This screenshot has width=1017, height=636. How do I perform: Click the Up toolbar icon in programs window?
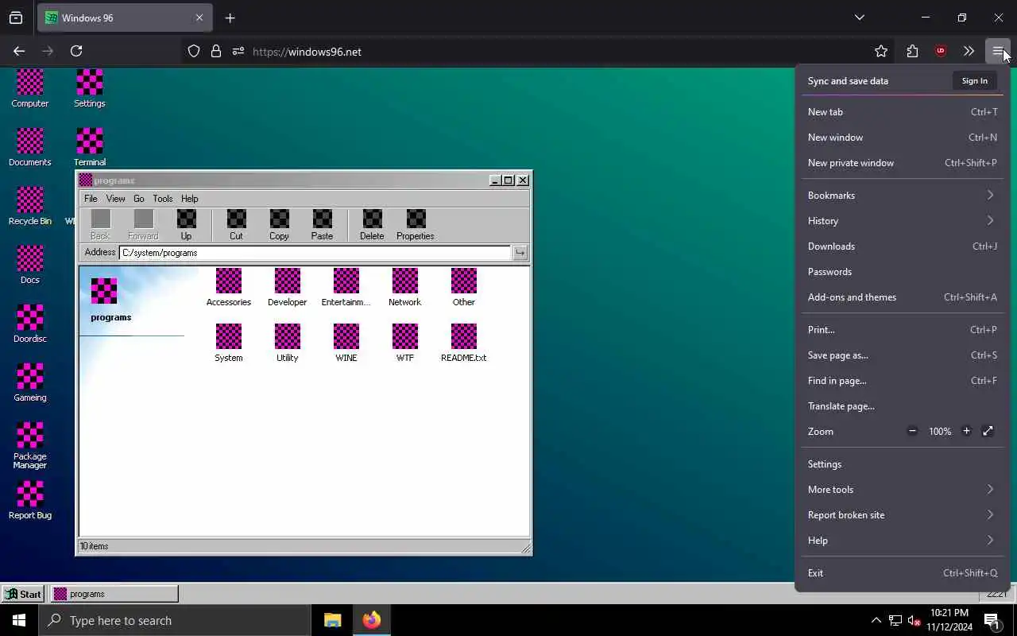186,225
